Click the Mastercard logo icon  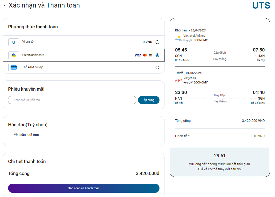(145, 55)
